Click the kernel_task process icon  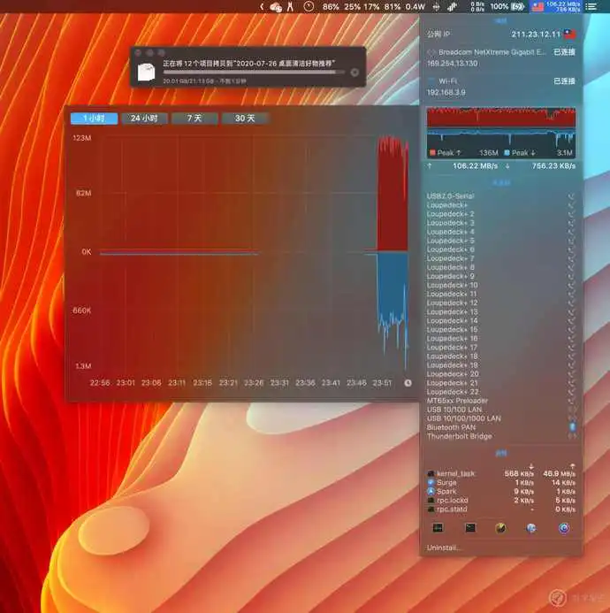(431, 473)
